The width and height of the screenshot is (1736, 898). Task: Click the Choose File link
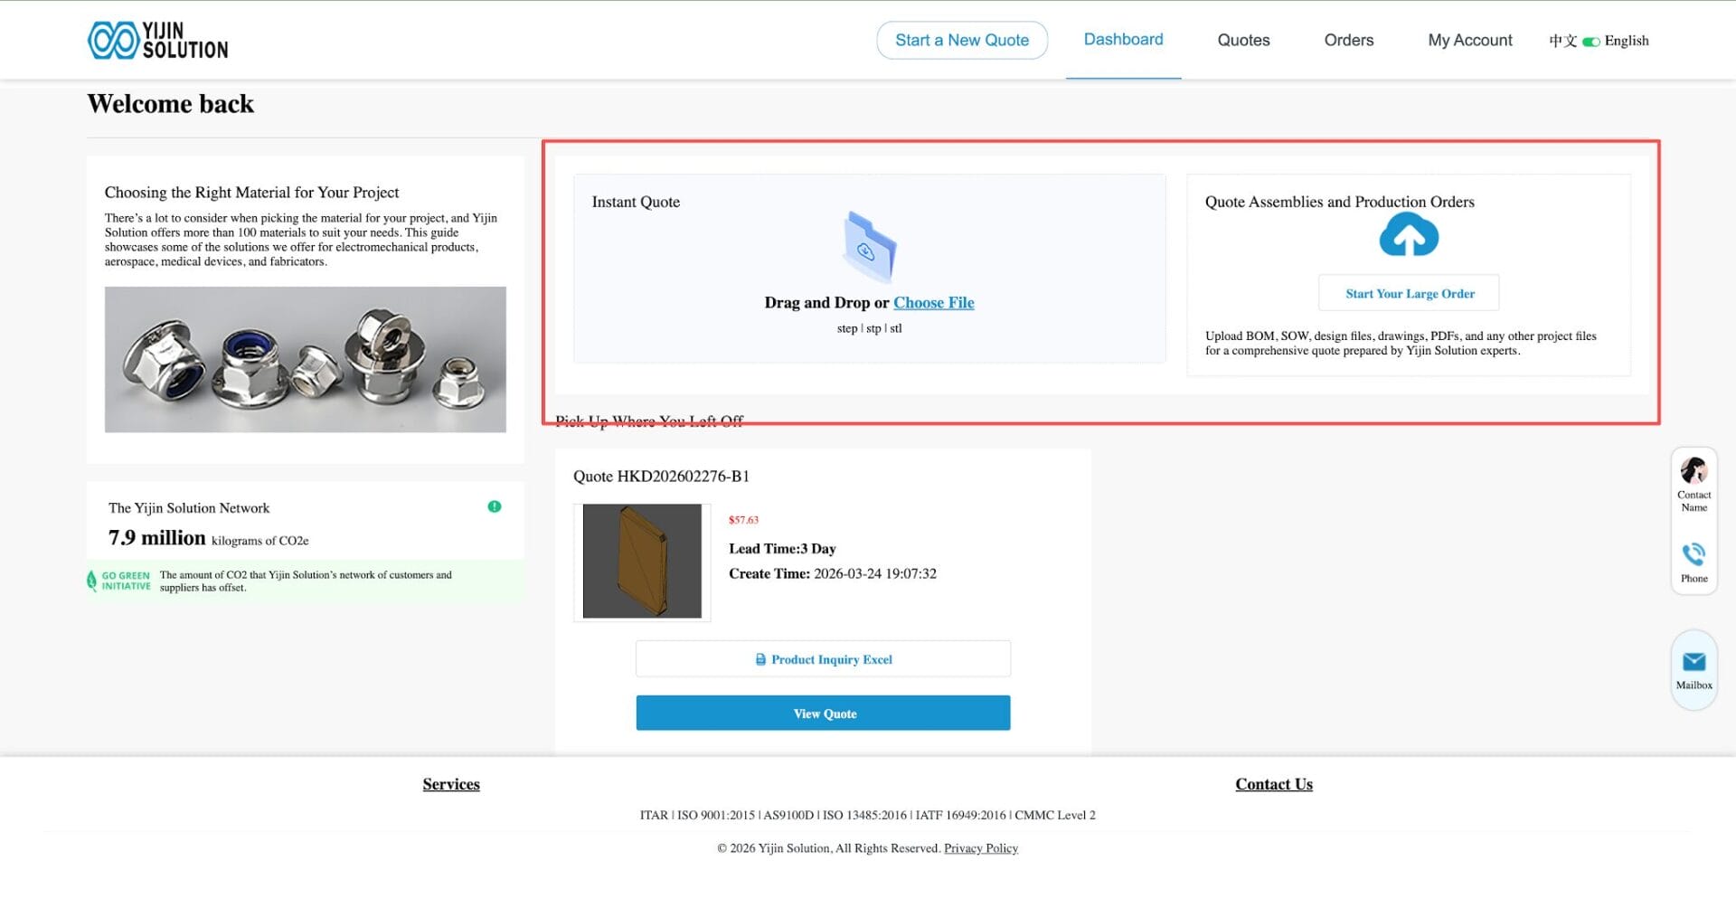click(933, 302)
